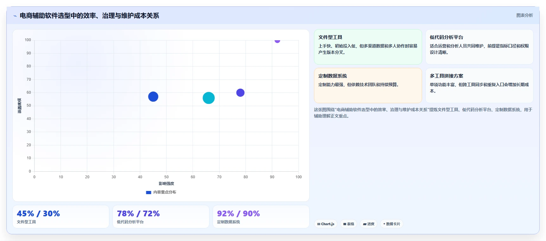Click the Chart.js tag
Viewport: 546px width, 241px height.
(326, 224)
